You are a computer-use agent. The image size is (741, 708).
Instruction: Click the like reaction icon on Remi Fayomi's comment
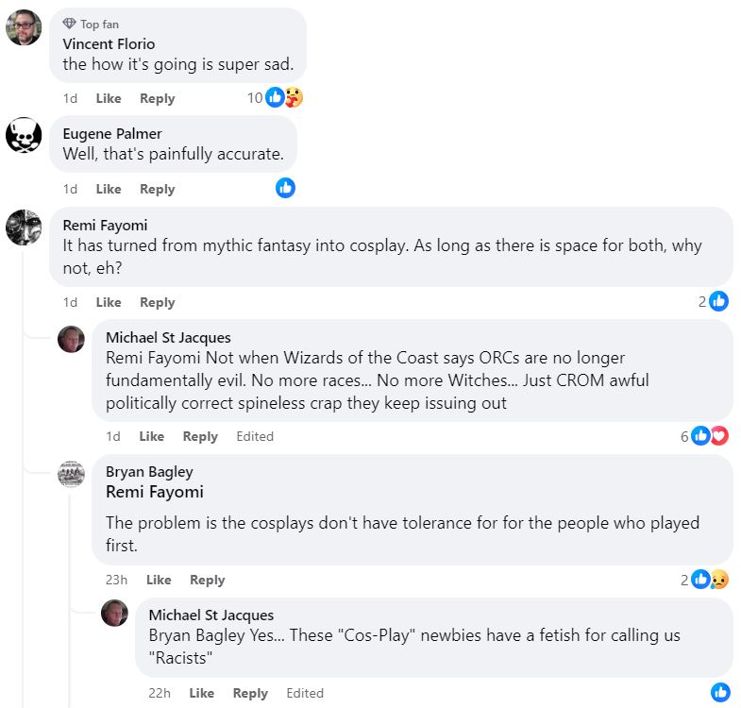tap(719, 301)
